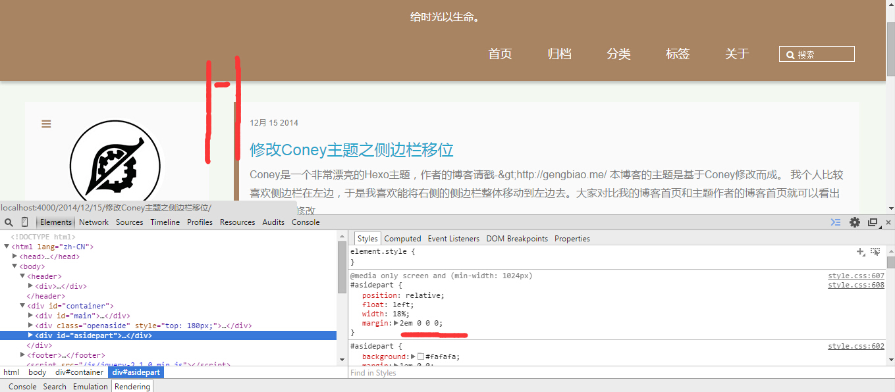Expand the footer element node
The height and width of the screenshot is (392, 895).
pyautogui.click(x=22, y=355)
